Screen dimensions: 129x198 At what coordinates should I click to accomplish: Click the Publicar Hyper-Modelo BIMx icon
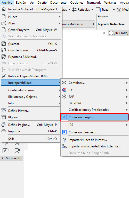click(x=4, y=76)
